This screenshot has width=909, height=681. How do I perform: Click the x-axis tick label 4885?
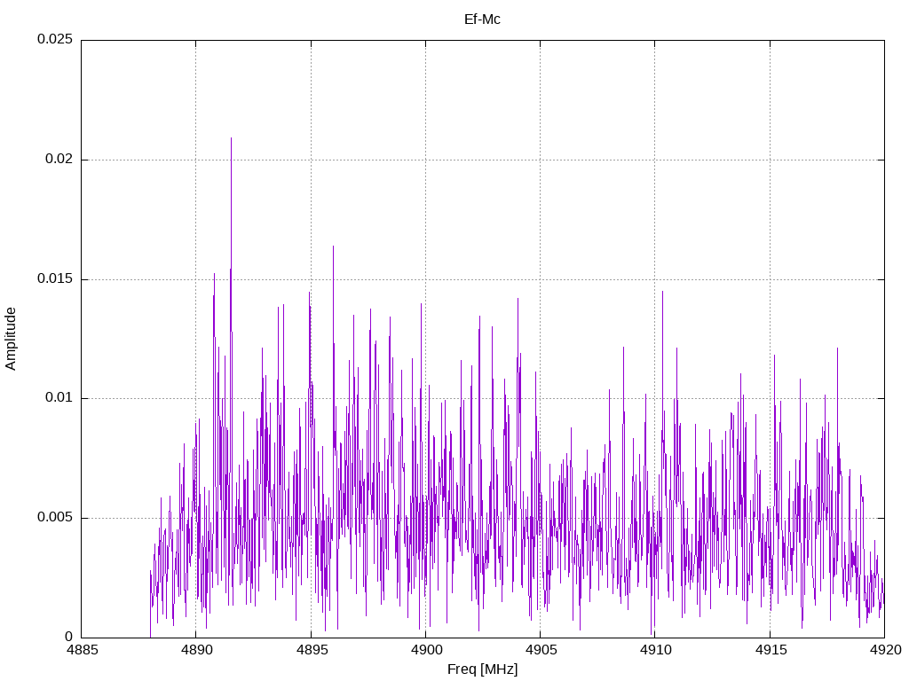[82, 650]
